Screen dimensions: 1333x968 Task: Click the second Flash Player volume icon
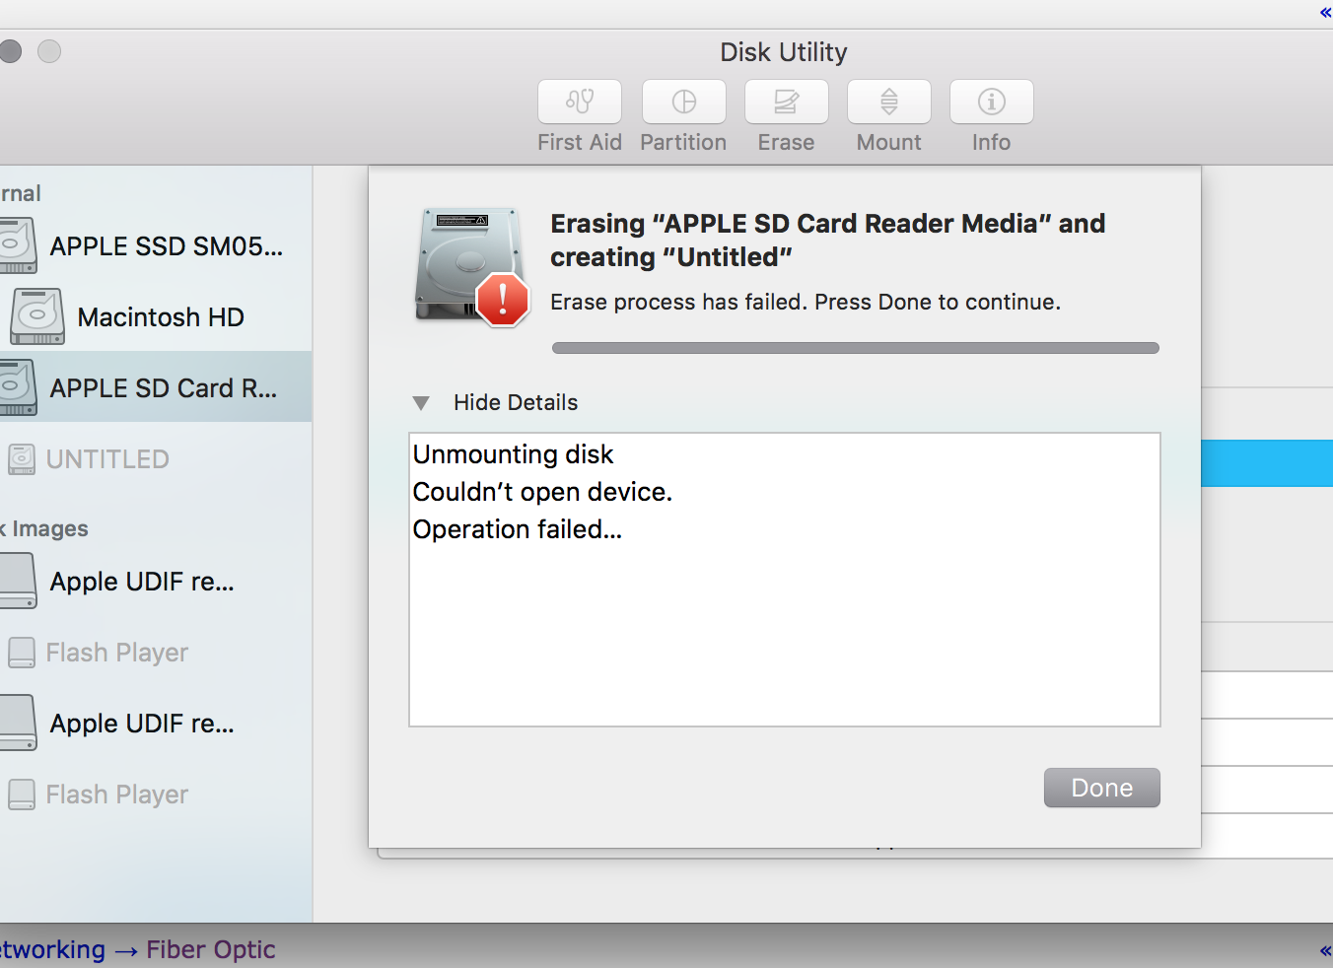[x=22, y=795]
